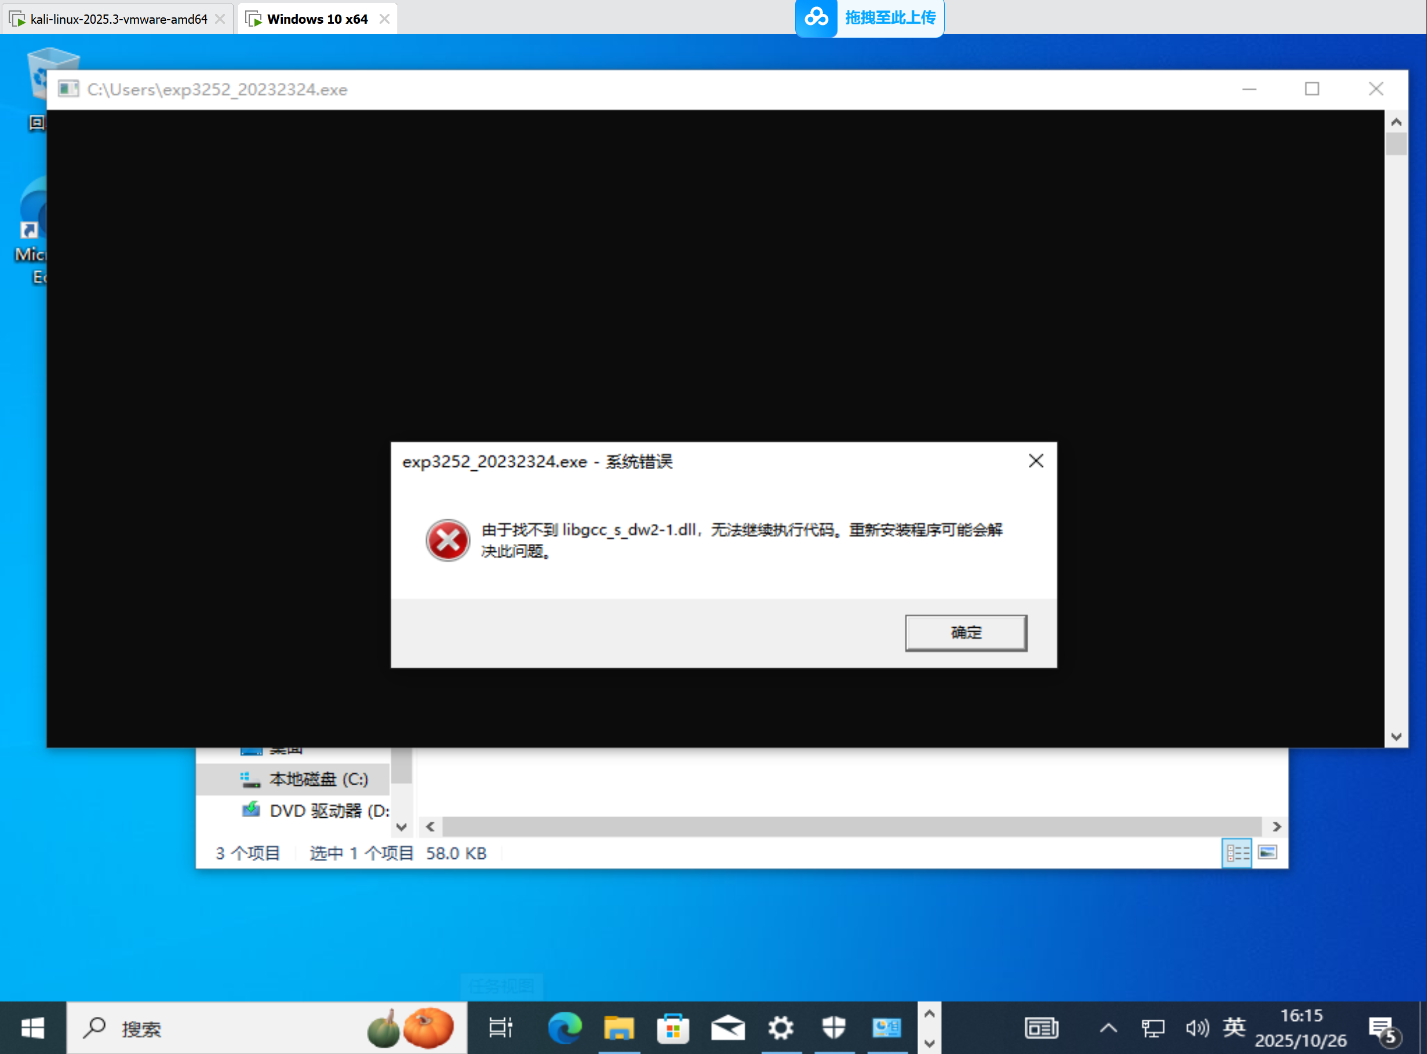Open the Mail app taskbar icon
The width and height of the screenshot is (1427, 1054).
(727, 1028)
